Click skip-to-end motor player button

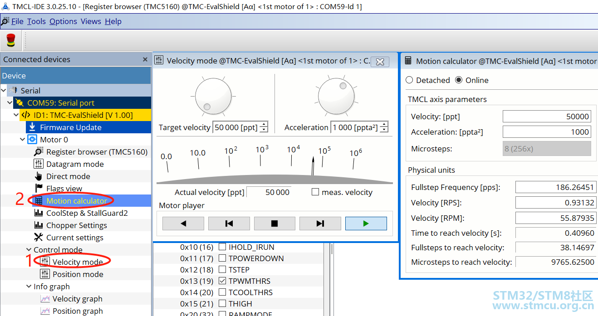pos(320,224)
